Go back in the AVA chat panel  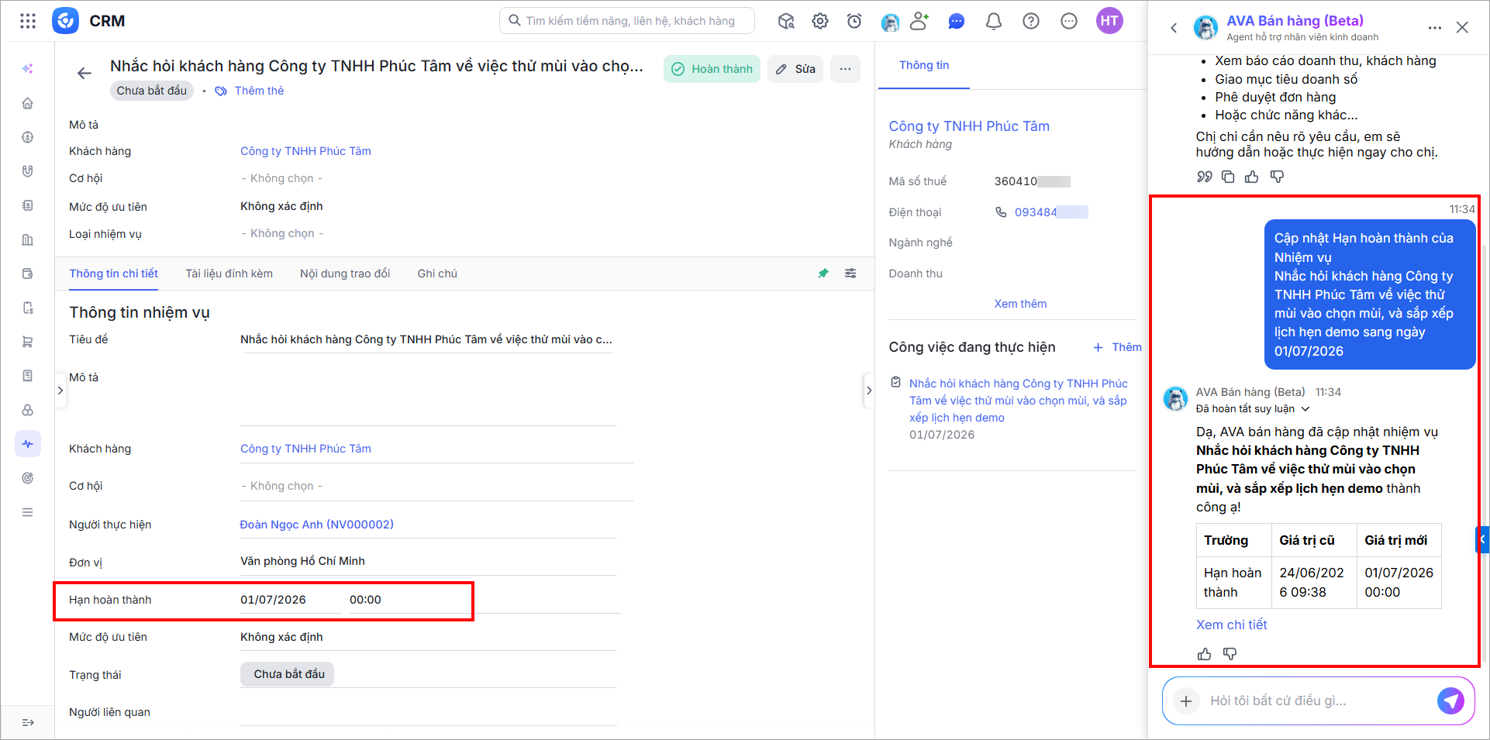pyautogui.click(x=1174, y=28)
